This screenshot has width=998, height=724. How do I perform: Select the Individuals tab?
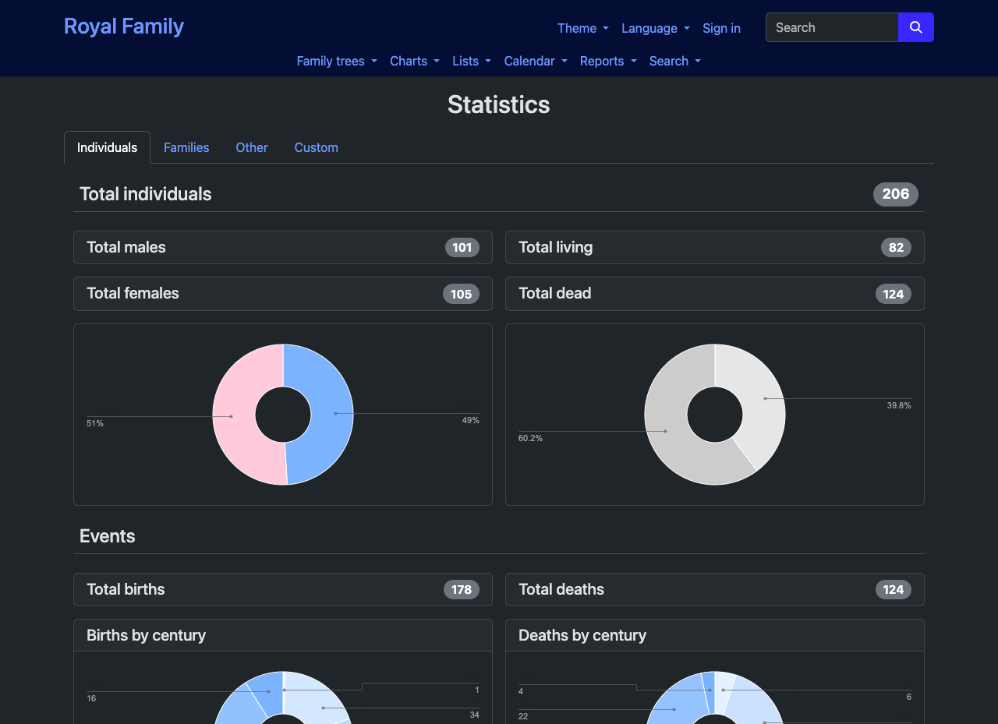(108, 147)
